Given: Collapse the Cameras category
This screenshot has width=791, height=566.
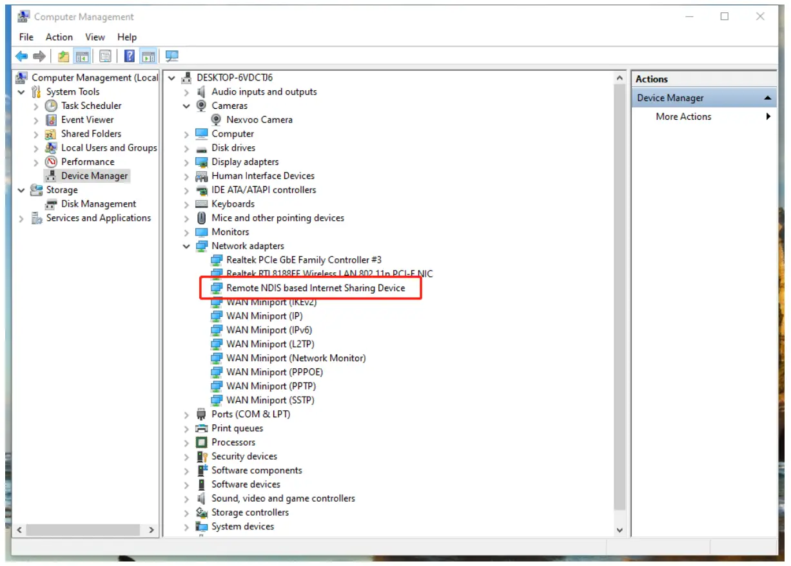Looking at the screenshot, I should (x=186, y=106).
